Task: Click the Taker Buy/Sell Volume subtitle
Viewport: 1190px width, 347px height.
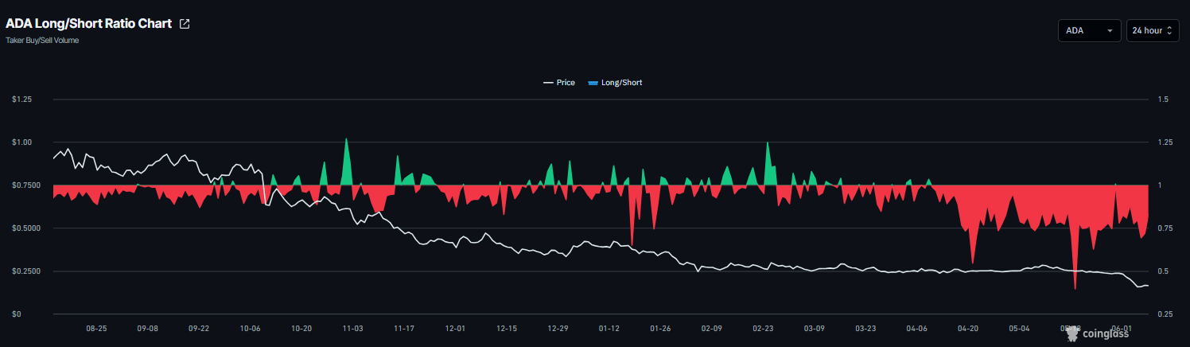Action: point(42,40)
